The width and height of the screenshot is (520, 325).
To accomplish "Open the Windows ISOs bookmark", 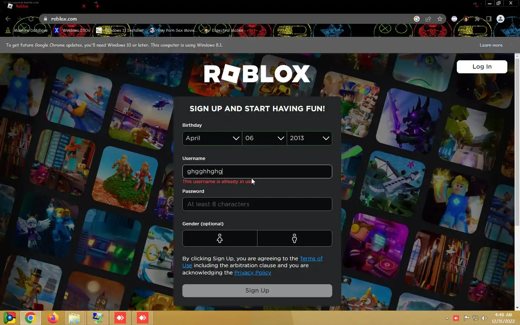I will (72, 30).
